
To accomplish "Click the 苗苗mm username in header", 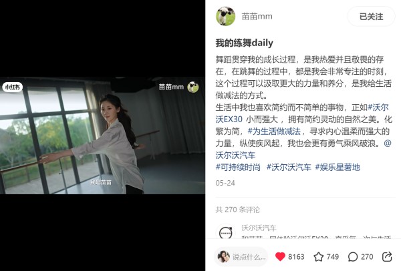I will point(257,16).
